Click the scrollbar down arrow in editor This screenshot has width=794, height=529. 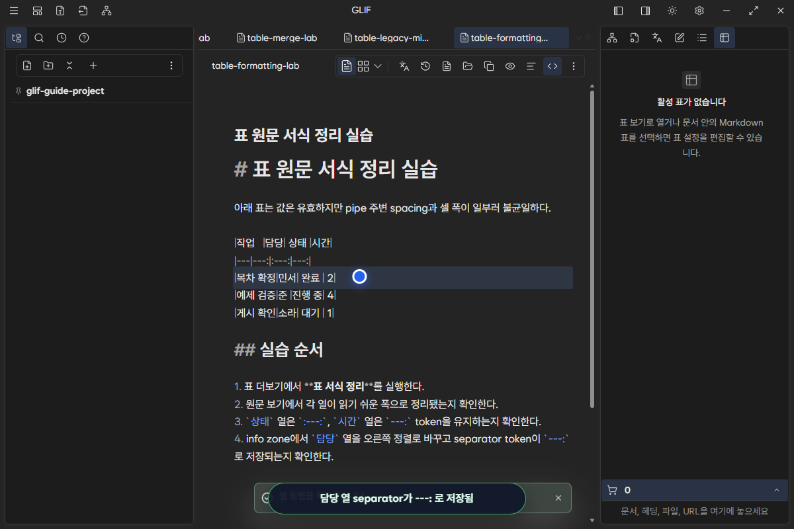tap(592, 521)
